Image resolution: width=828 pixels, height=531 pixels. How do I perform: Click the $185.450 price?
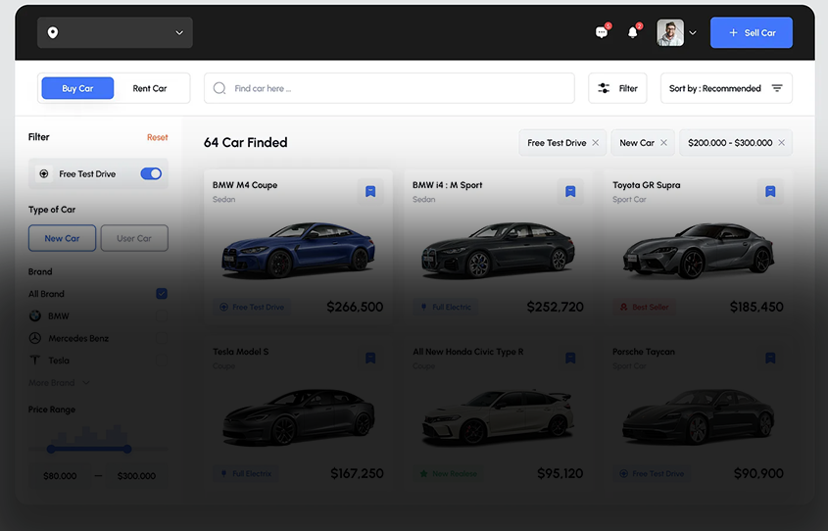(756, 307)
